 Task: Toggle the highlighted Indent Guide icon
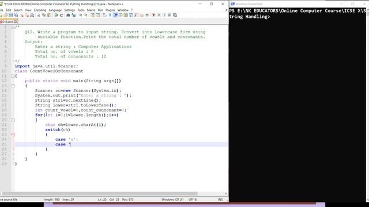(115, 16)
